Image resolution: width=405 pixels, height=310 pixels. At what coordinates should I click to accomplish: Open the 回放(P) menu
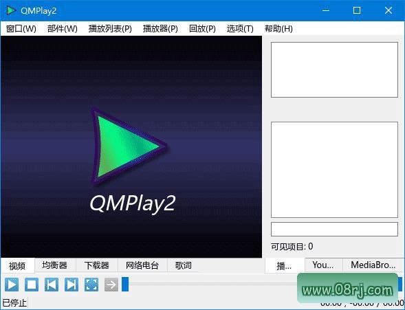point(202,28)
